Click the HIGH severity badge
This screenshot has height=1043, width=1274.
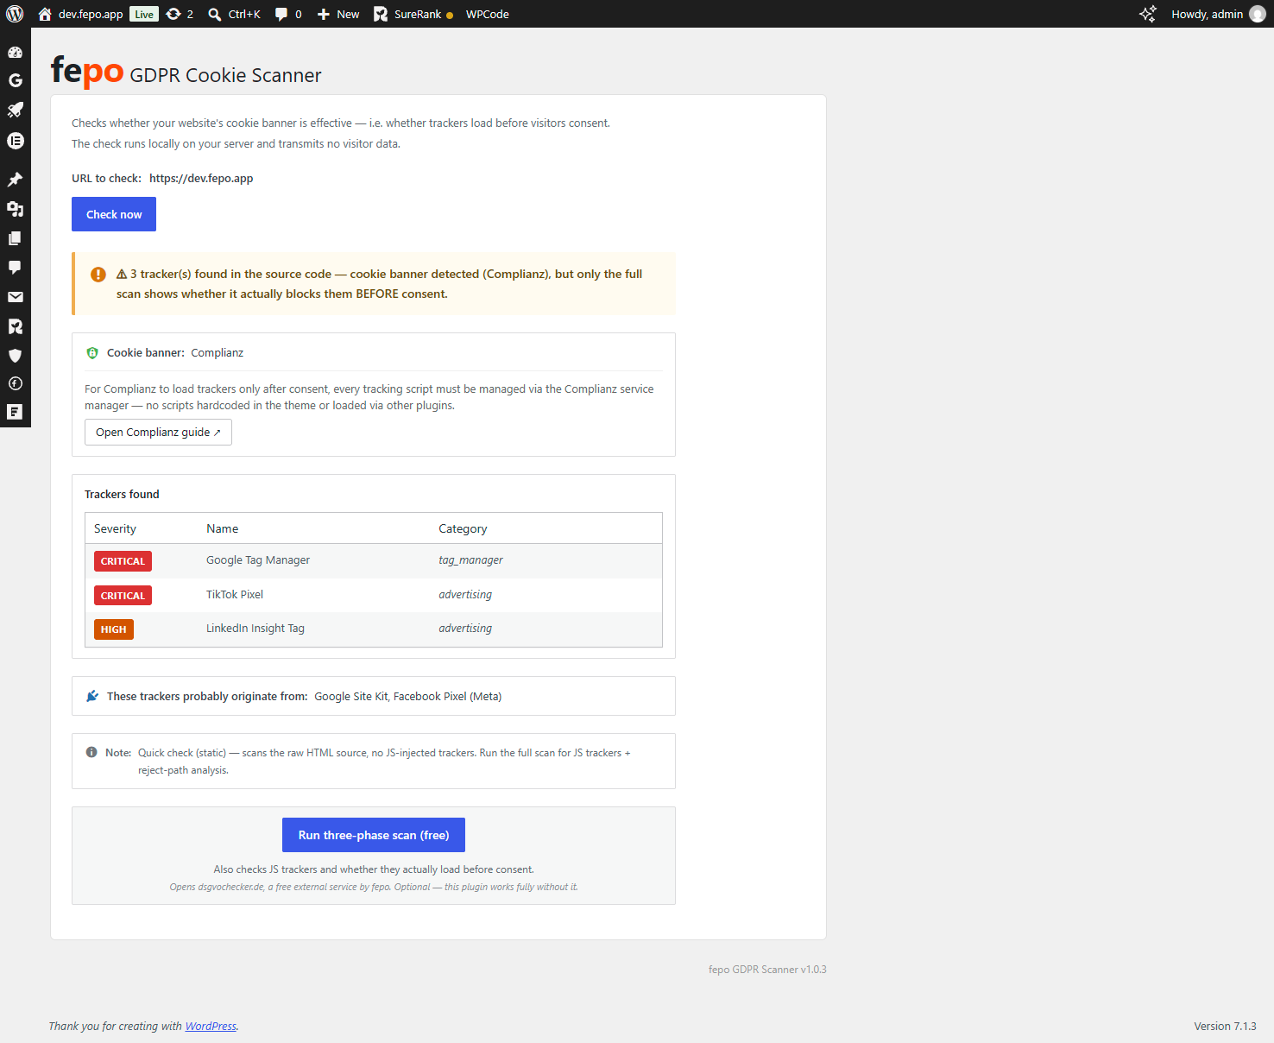pyautogui.click(x=114, y=629)
